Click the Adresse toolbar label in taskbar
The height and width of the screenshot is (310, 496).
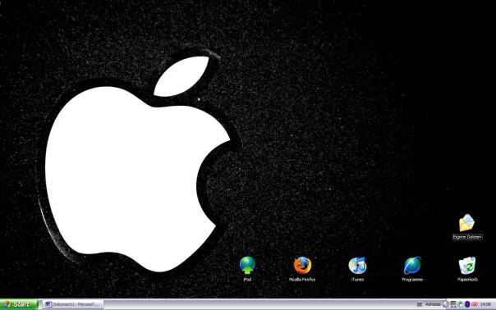pyautogui.click(x=433, y=304)
